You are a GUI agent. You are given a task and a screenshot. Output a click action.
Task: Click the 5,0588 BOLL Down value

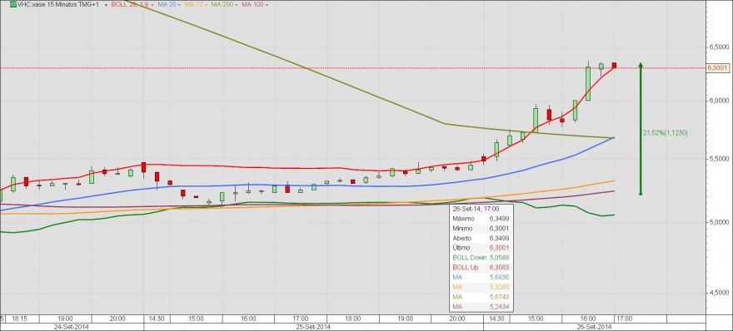click(499, 257)
